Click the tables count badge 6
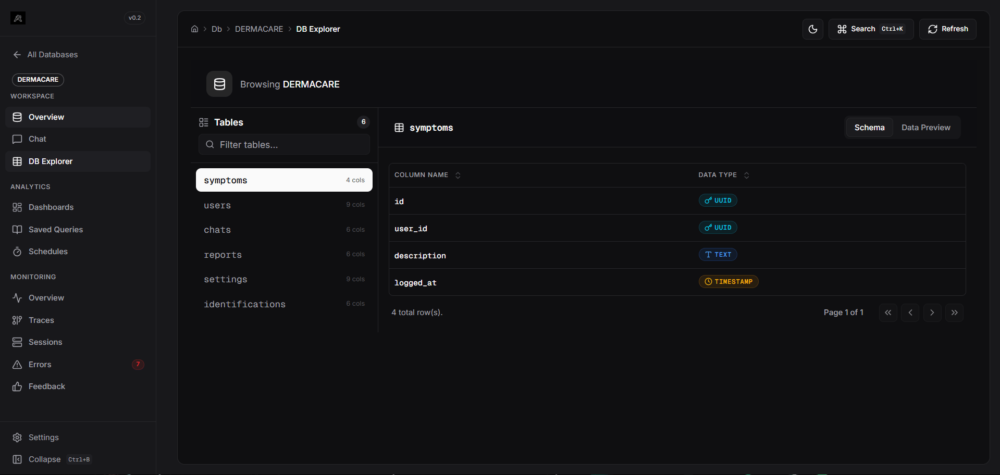 point(363,122)
